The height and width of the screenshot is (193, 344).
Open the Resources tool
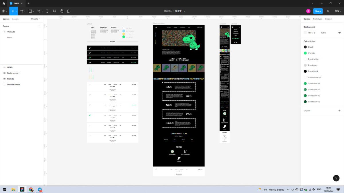pos(54,11)
